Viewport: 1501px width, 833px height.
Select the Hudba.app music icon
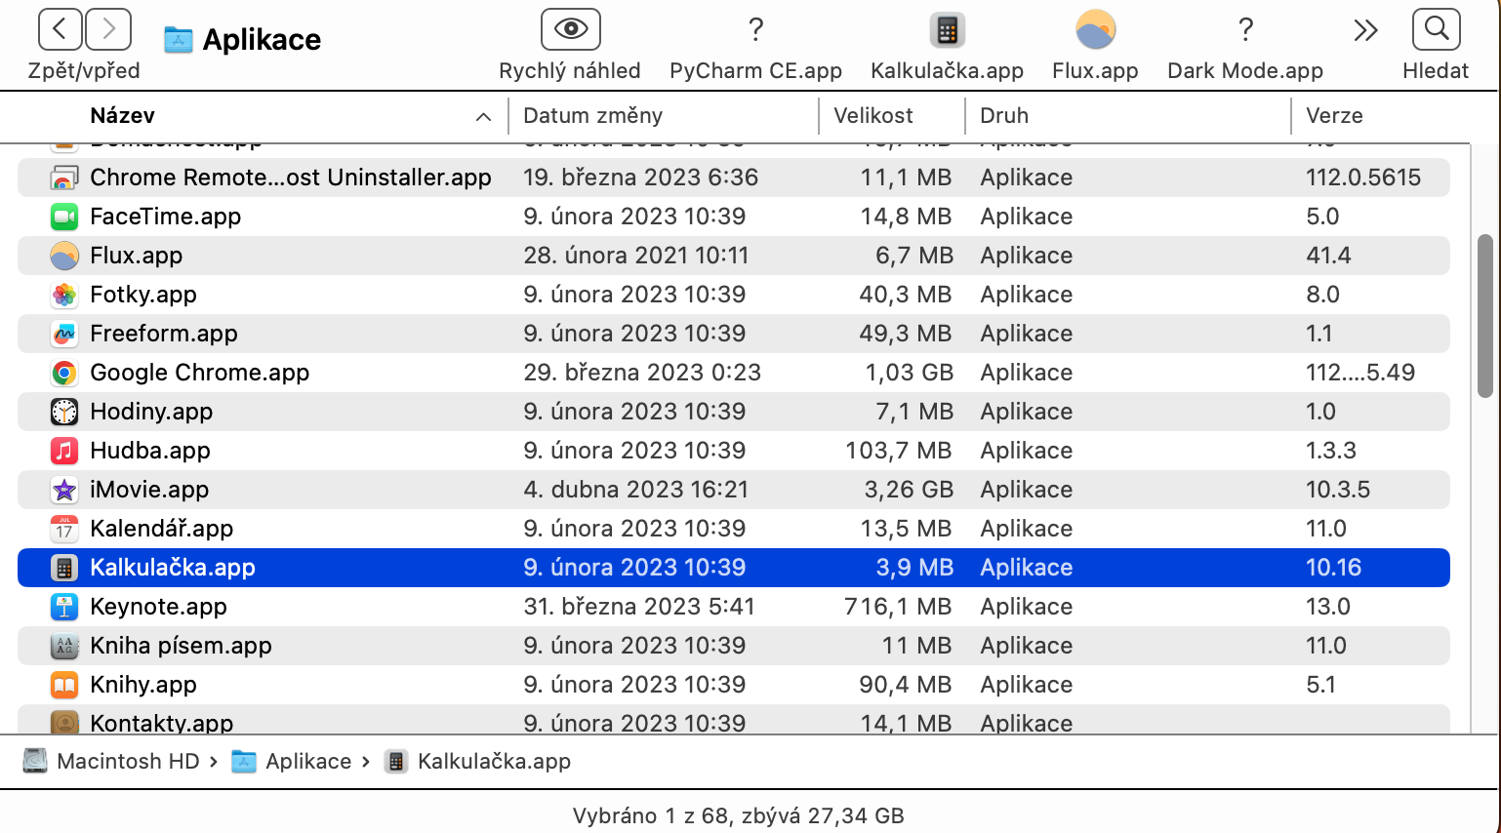(64, 451)
